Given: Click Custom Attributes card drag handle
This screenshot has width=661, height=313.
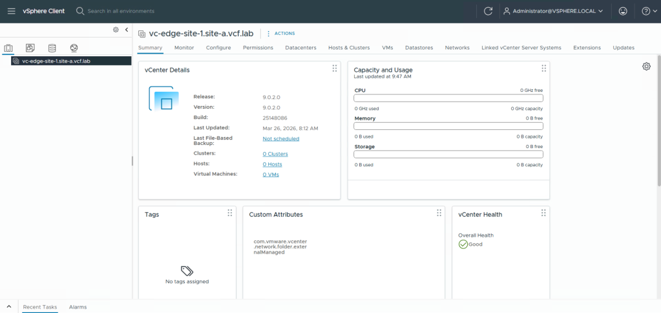Looking at the screenshot, I should pyautogui.click(x=439, y=213).
